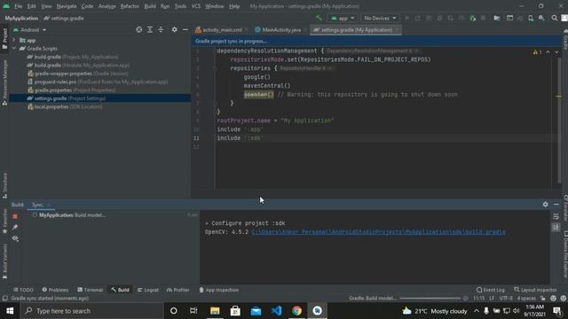Open Build panel settings gear
The width and height of the screenshot is (568, 319).
point(545,205)
